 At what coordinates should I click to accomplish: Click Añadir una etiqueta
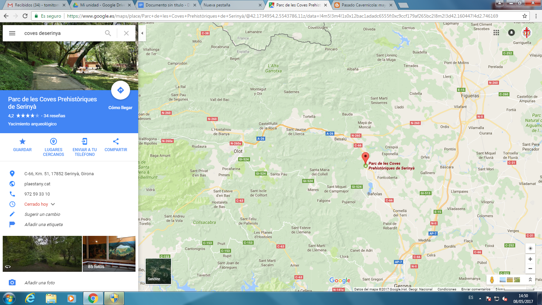[x=43, y=225]
